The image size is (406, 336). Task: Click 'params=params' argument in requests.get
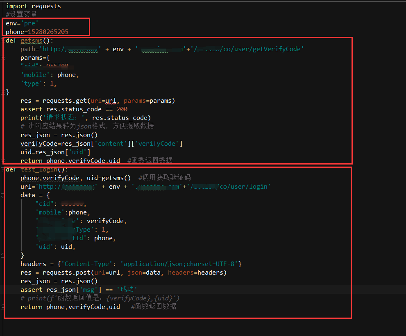click(147, 101)
